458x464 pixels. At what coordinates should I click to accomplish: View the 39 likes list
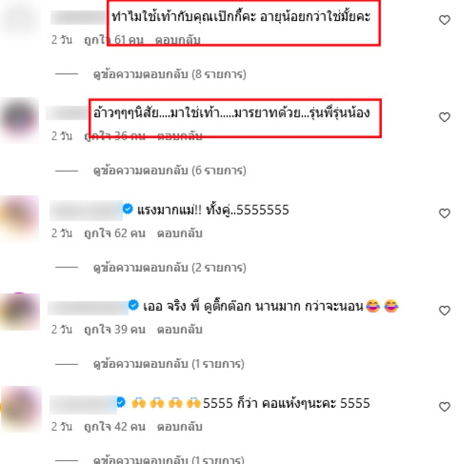coord(114,329)
